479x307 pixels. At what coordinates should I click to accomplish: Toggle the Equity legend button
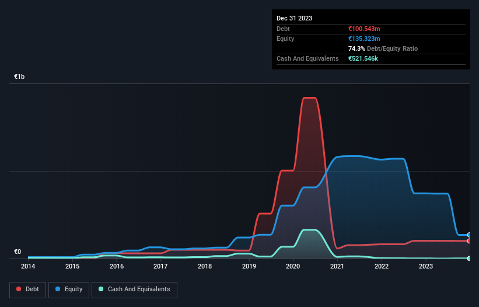69,289
